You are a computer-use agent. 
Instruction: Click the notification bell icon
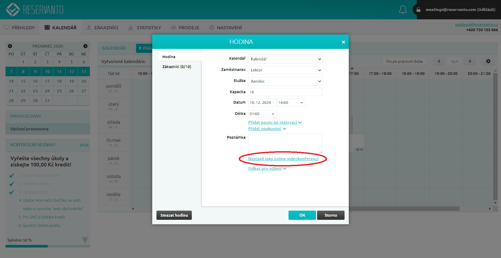coord(402,10)
